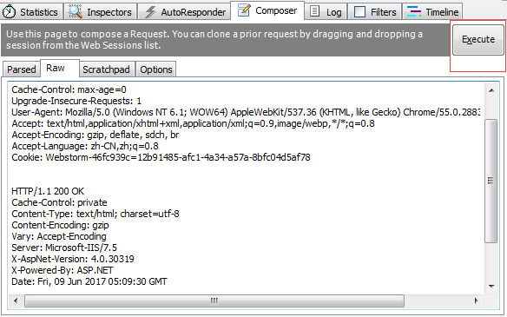Open the Options sub-tab
The image size is (507, 317).
coord(156,69)
